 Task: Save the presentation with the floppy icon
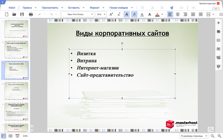tap(22, 14)
